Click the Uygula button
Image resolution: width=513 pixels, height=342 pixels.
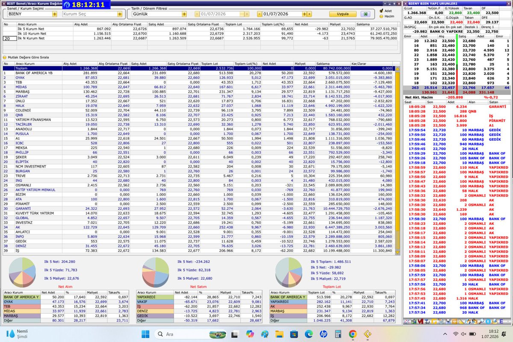coord(344,14)
